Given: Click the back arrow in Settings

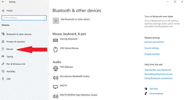Looking at the screenshot, I should (3, 2).
